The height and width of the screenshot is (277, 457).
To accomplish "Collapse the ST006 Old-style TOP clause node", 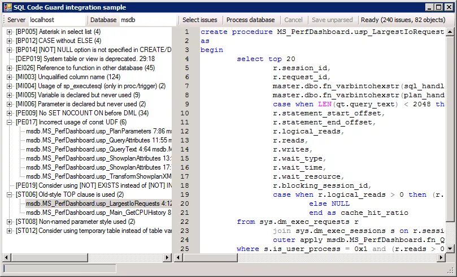I will click(10, 194).
